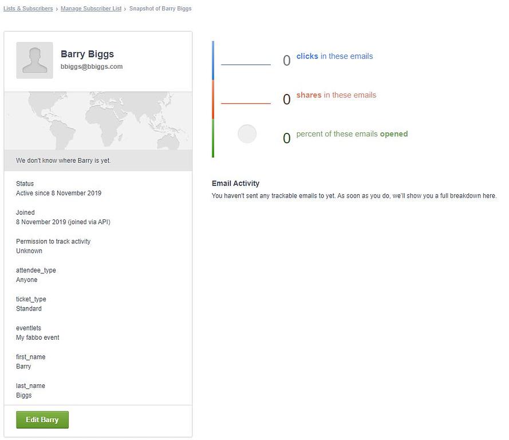Click the Edit Barry button
This screenshot has height=440, width=509.
point(42,419)
